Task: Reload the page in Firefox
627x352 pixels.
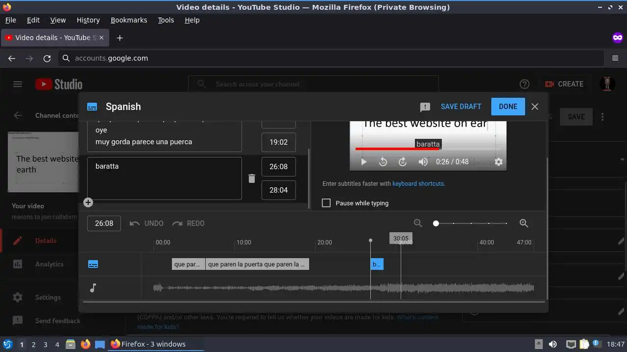Action: [x=47, y=58]
